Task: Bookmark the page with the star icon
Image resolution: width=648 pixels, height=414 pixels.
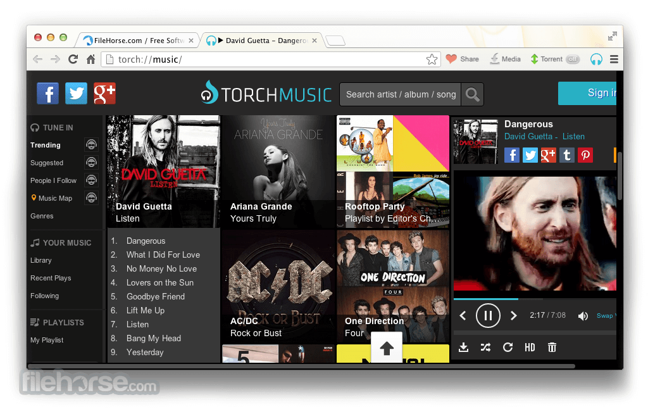Action: [432, 59]
